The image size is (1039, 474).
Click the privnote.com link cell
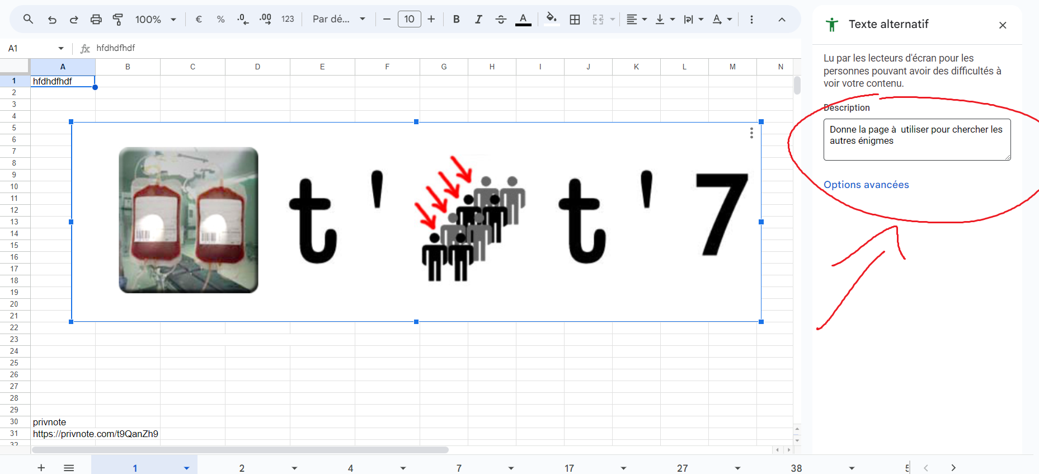click(x=96, y=434)
